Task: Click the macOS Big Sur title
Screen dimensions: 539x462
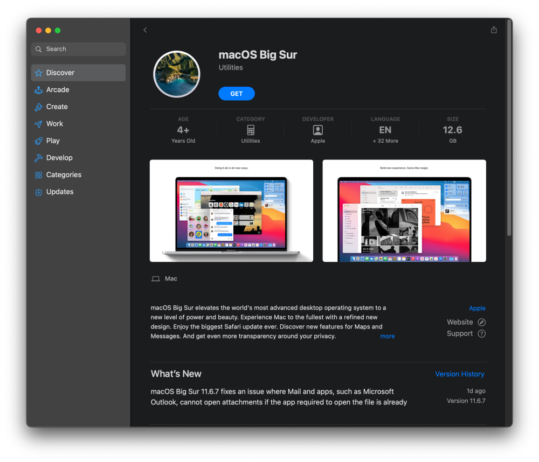Action: pyautogui.click(x=258, y=55)
